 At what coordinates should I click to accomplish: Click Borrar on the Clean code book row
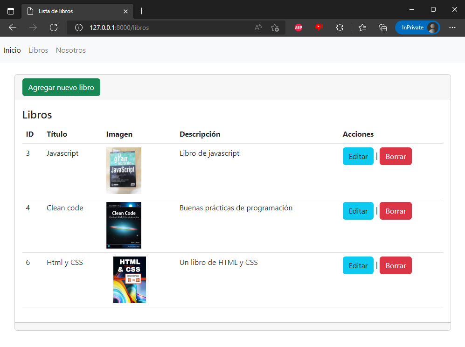point(396,211)
